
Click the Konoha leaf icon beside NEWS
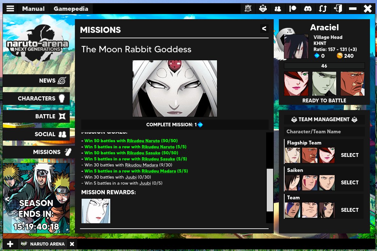[62, 81]
